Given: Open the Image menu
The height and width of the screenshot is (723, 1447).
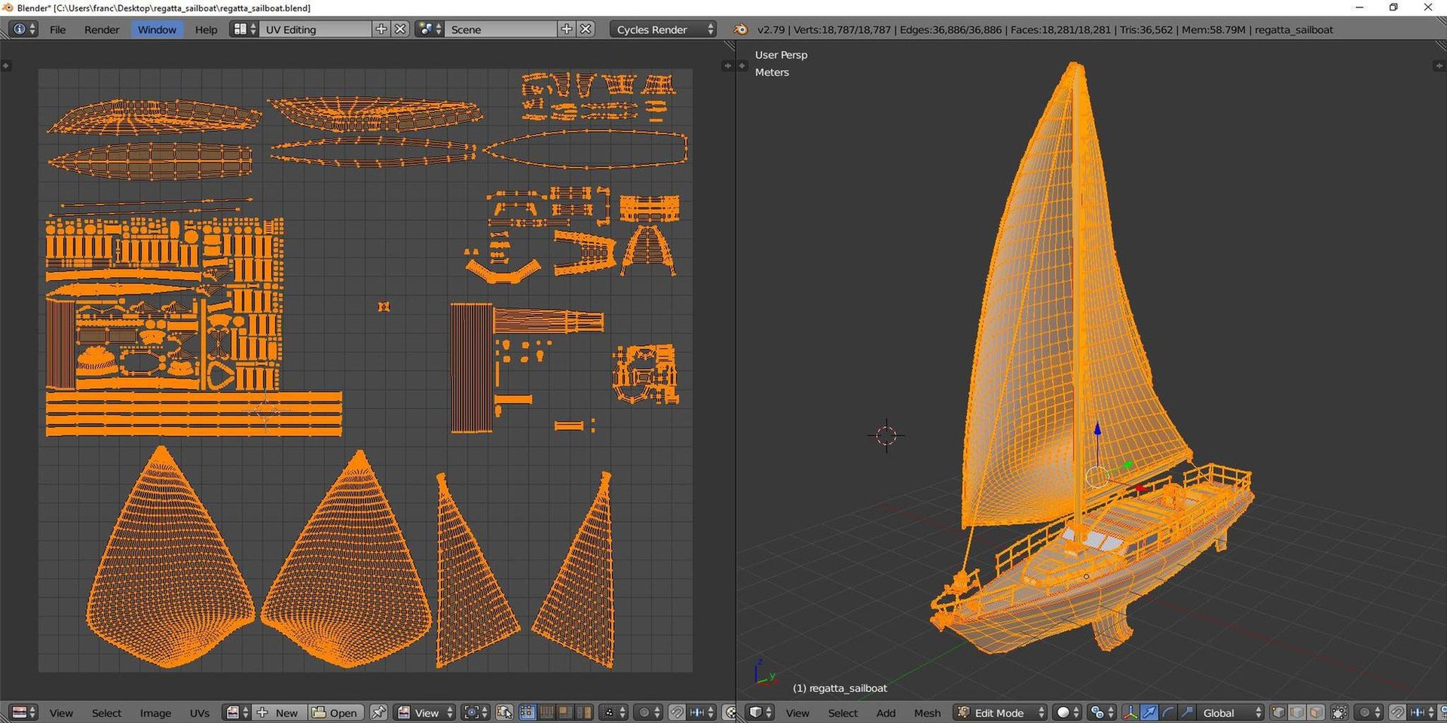Looking at the screenshot, I should click(x=155, y=712).
